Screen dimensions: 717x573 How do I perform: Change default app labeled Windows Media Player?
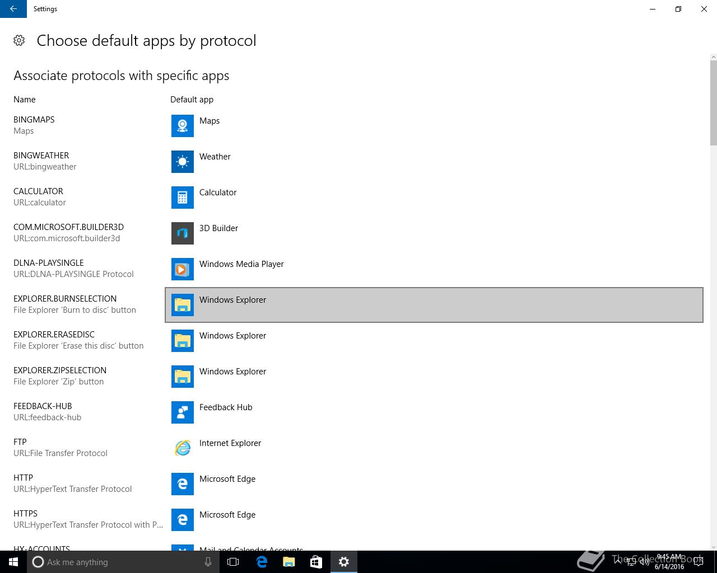pyautogui.click(x=241, y=264)
